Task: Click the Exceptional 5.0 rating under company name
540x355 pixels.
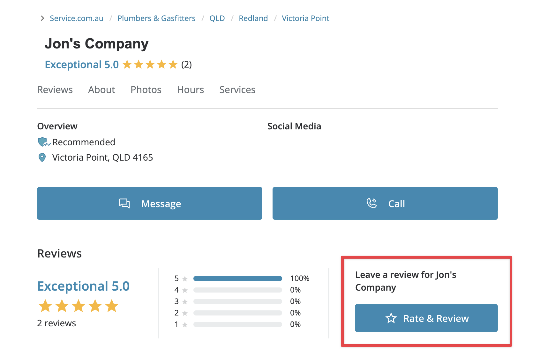Action: coord(82,65)
